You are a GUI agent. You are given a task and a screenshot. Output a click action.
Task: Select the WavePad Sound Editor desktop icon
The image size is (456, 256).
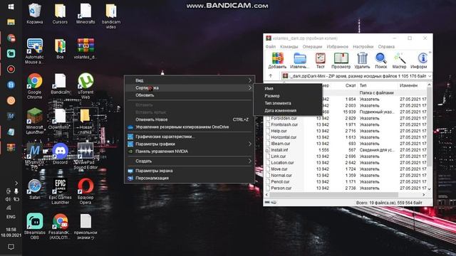pyautogui.click(x=85, y=156)
